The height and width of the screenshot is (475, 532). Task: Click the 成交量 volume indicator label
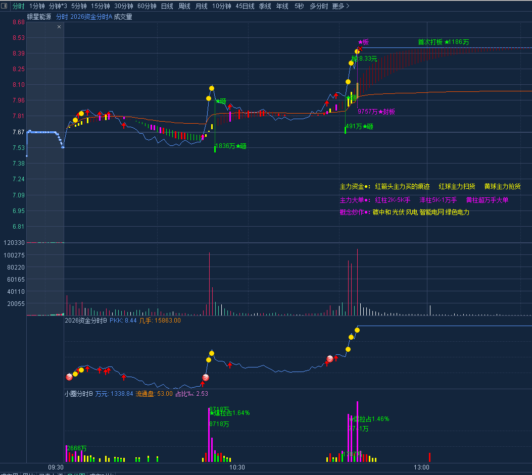click(123, 17)
